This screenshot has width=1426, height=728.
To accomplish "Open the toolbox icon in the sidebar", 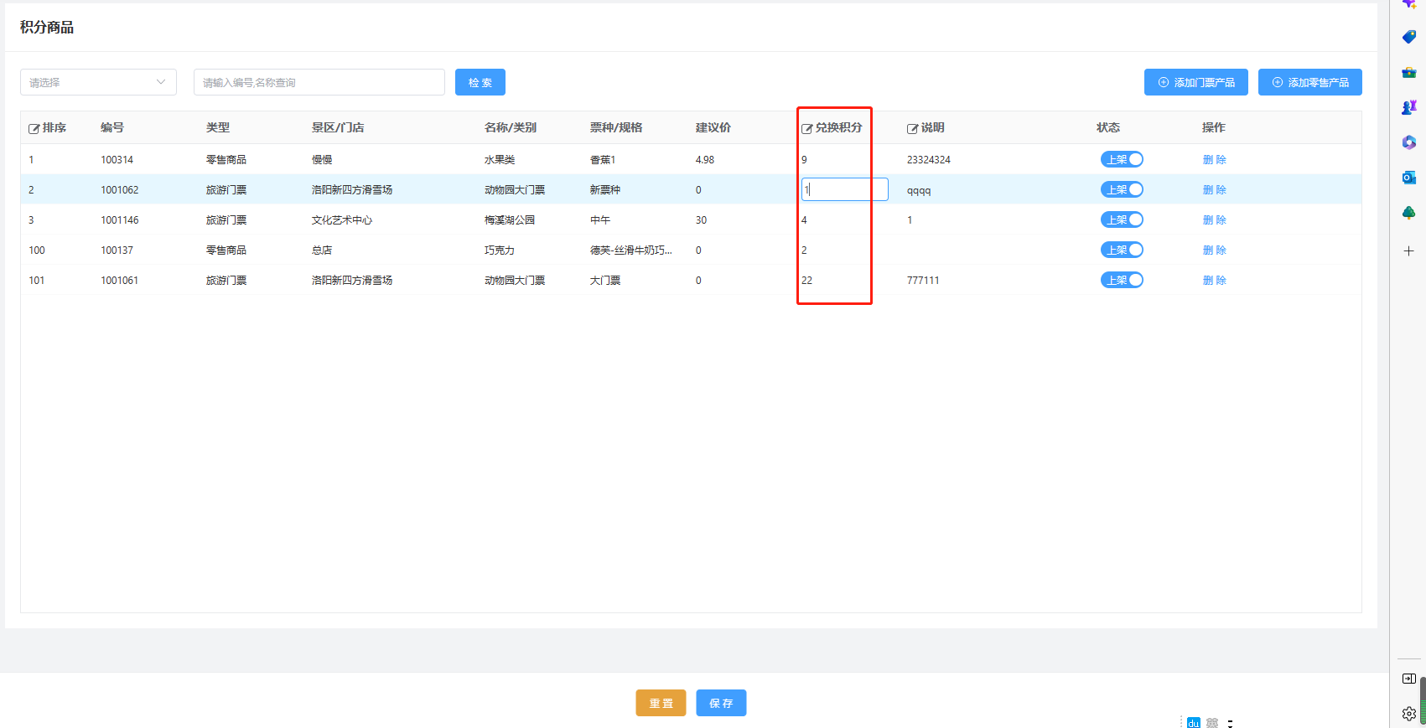I will [x=1408, y=73].
